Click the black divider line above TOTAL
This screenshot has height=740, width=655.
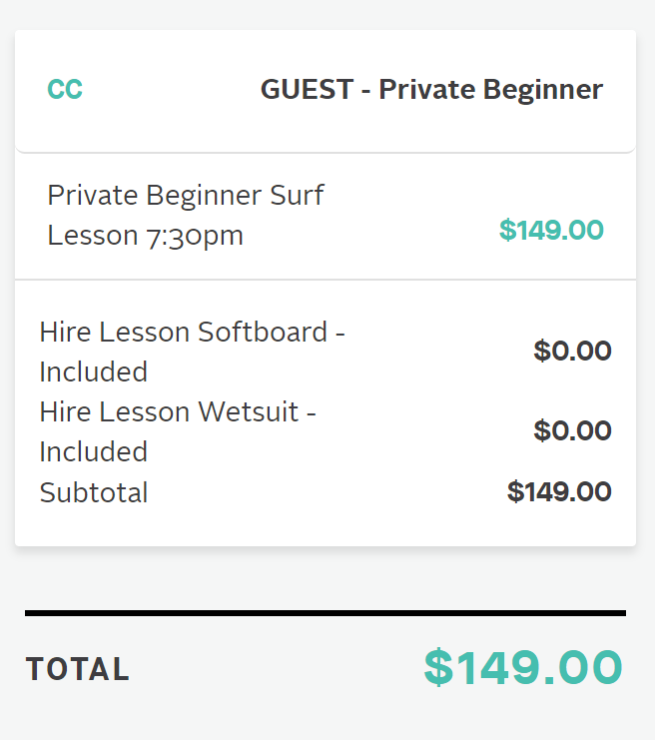[326, 613]
